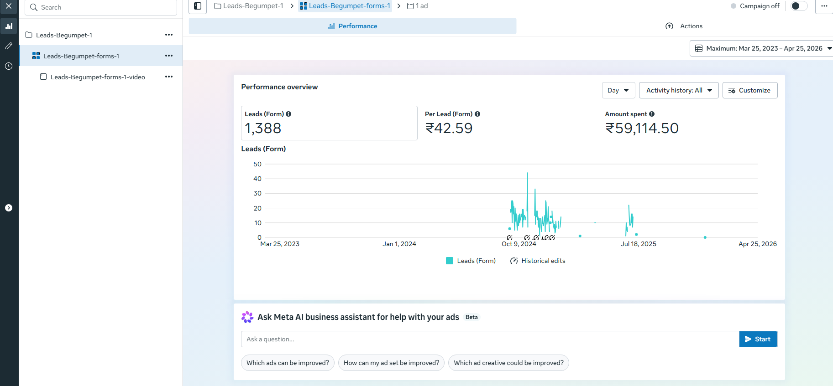The width and height of the screenshot is (833, 386).
Task: Click the teal Leads (Form) legend swatch
Action: coord(450,261)
